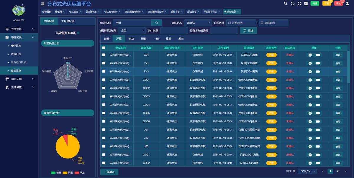Screen dimensions: 354x178
Task: Click the 事故 alarm badge showing 12
Action: (338, 4)
